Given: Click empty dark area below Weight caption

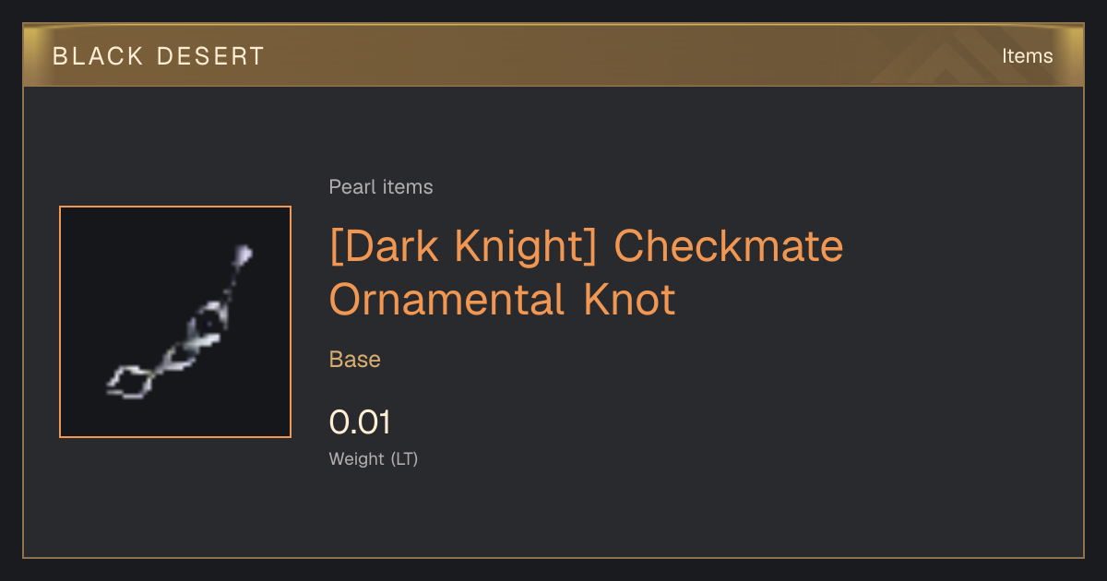Looking at the screenshot, I should pos(553,512).
